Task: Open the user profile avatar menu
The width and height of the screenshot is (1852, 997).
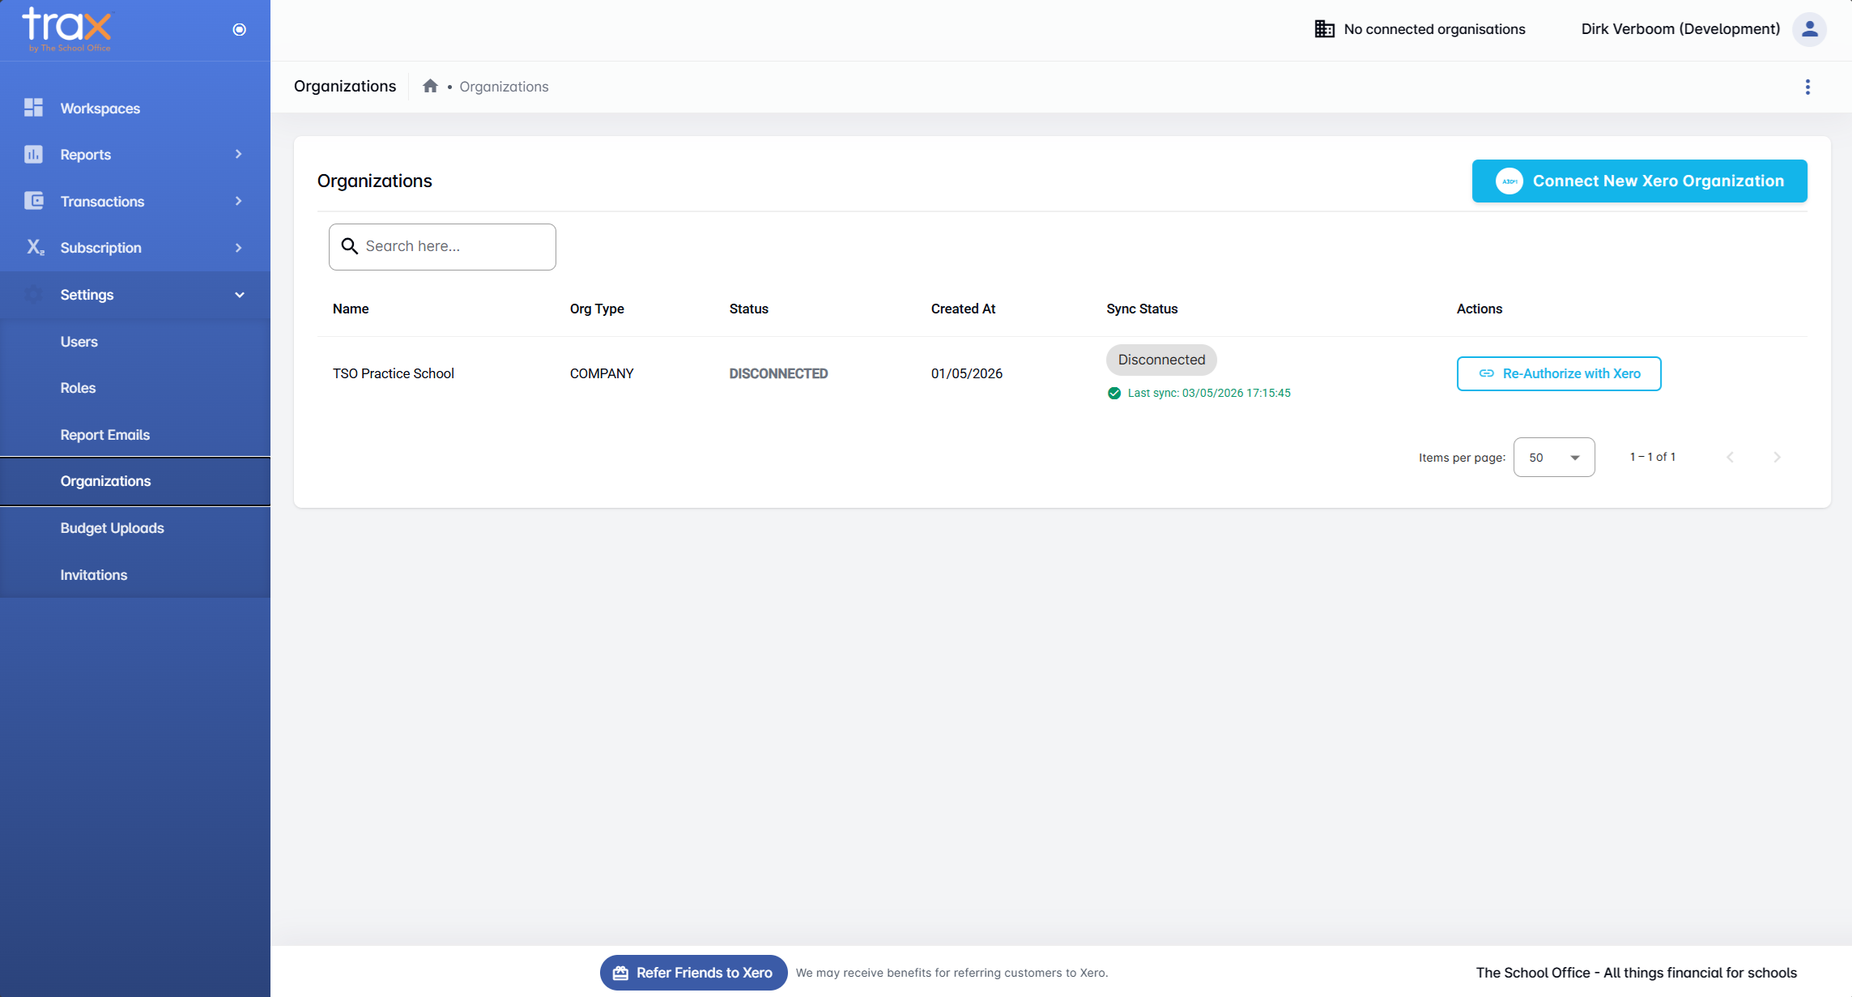Action: pyautogui.click(x=1809, y=29)
